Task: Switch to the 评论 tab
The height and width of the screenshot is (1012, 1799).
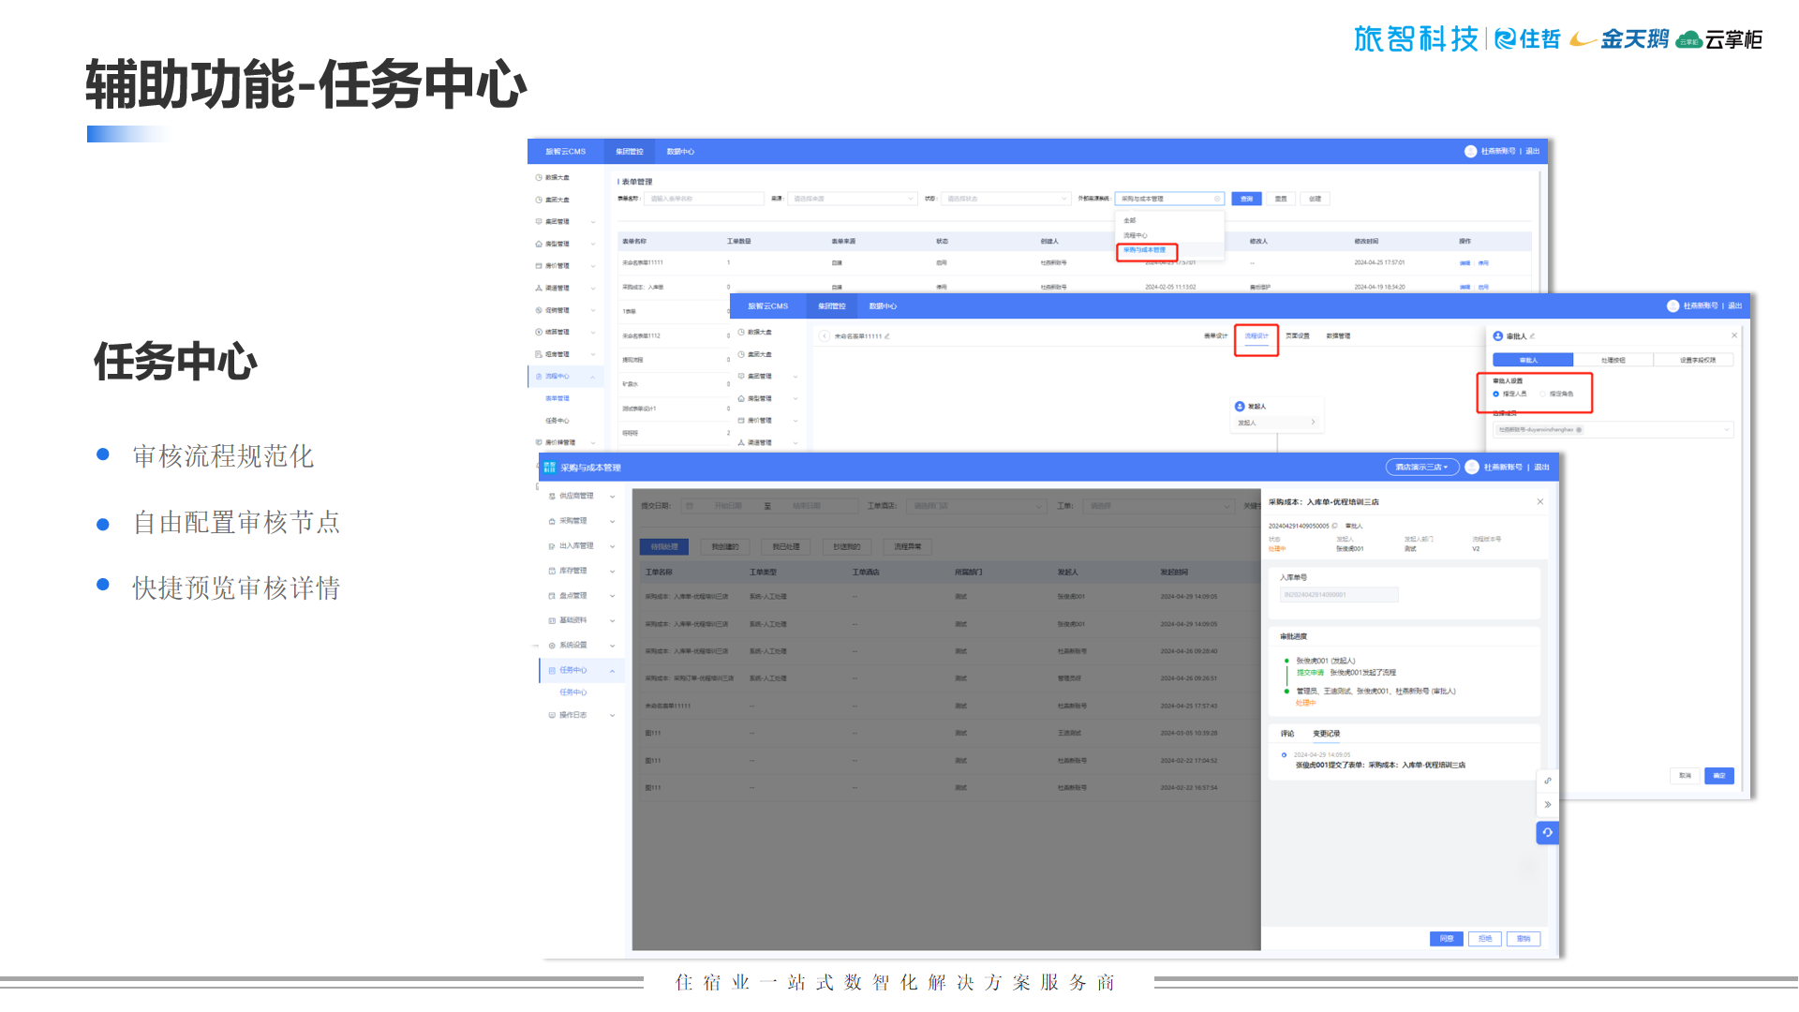Action: pos(1287,734)
